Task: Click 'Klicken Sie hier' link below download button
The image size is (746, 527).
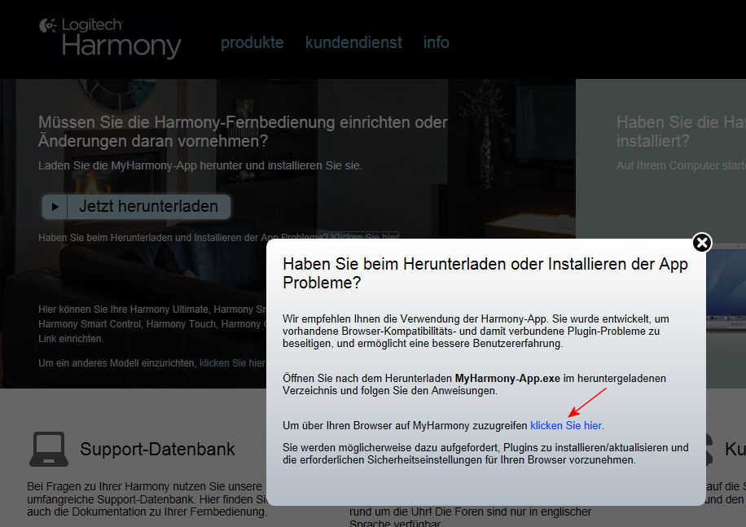Action: click(x=365, y=237)
